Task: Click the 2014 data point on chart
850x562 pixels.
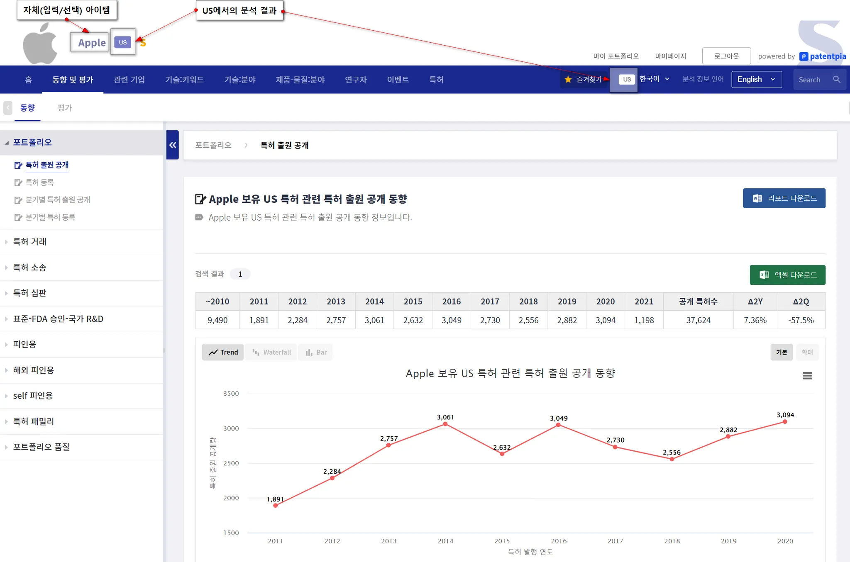Action: (445, 424)
